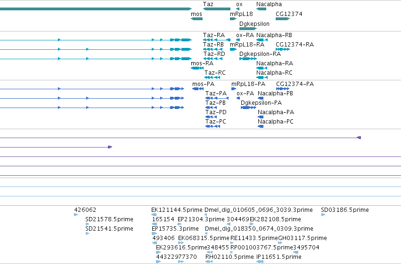Click the Nacalpha-PA label
Image resolution: width=401 pixels, height=264 pixels.
[276, 112]
